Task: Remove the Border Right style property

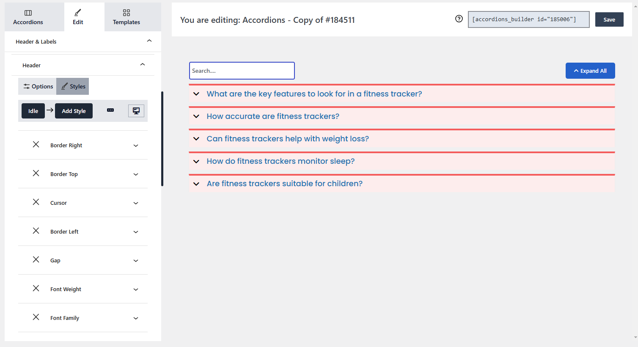Action: click(36, 145)
